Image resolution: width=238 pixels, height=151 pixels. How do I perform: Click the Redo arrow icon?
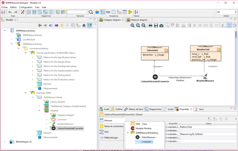15,12
